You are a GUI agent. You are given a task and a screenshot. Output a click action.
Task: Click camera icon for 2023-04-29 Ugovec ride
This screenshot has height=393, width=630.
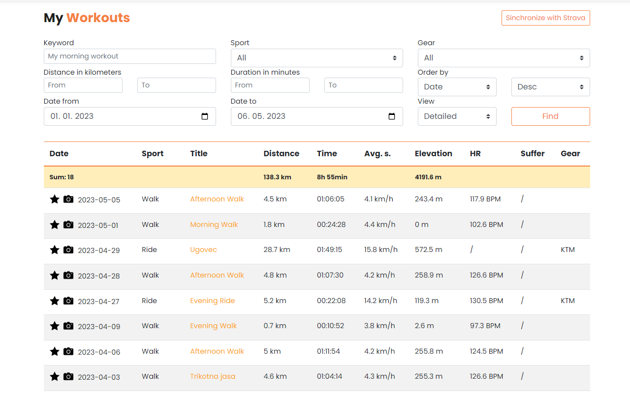pyautogui.click(x=68, y=250)
